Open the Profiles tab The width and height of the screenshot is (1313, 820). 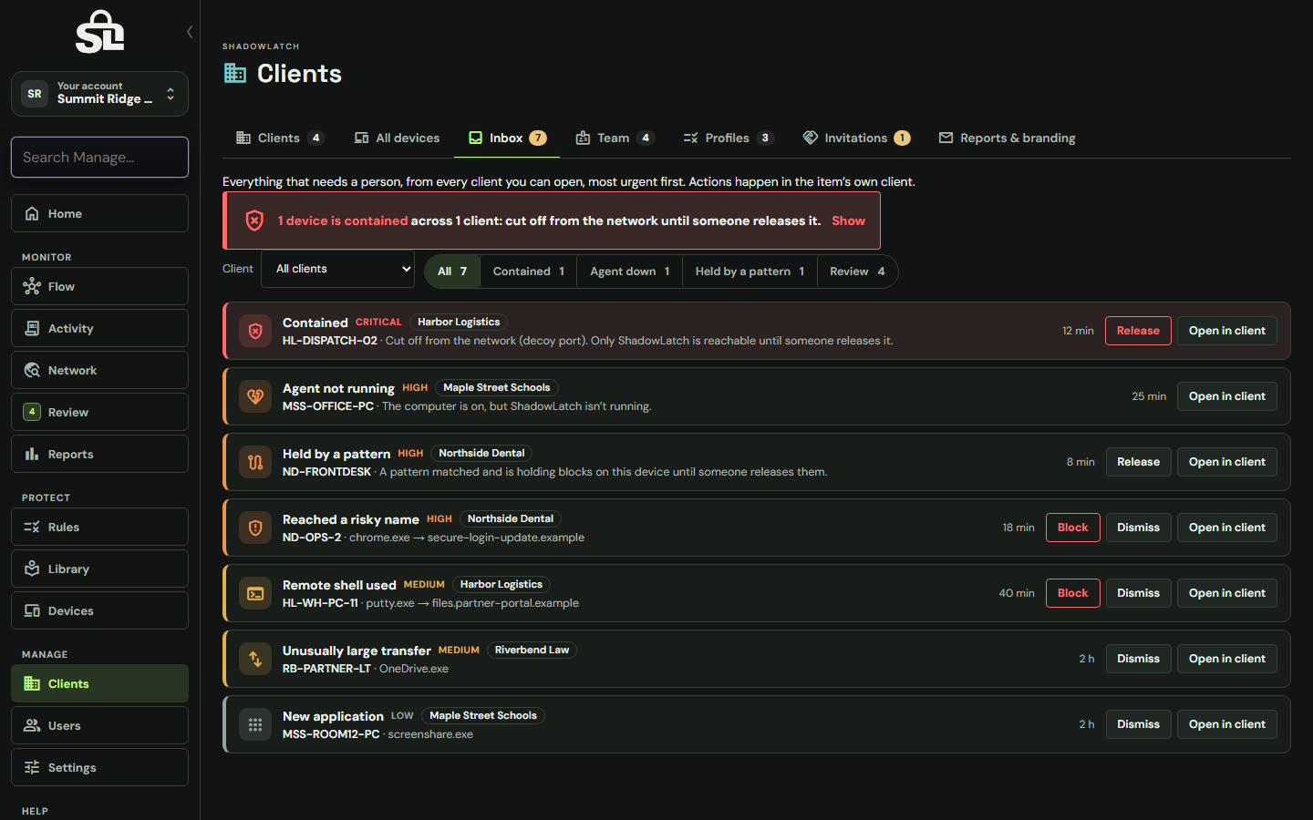tap(729, 138)
